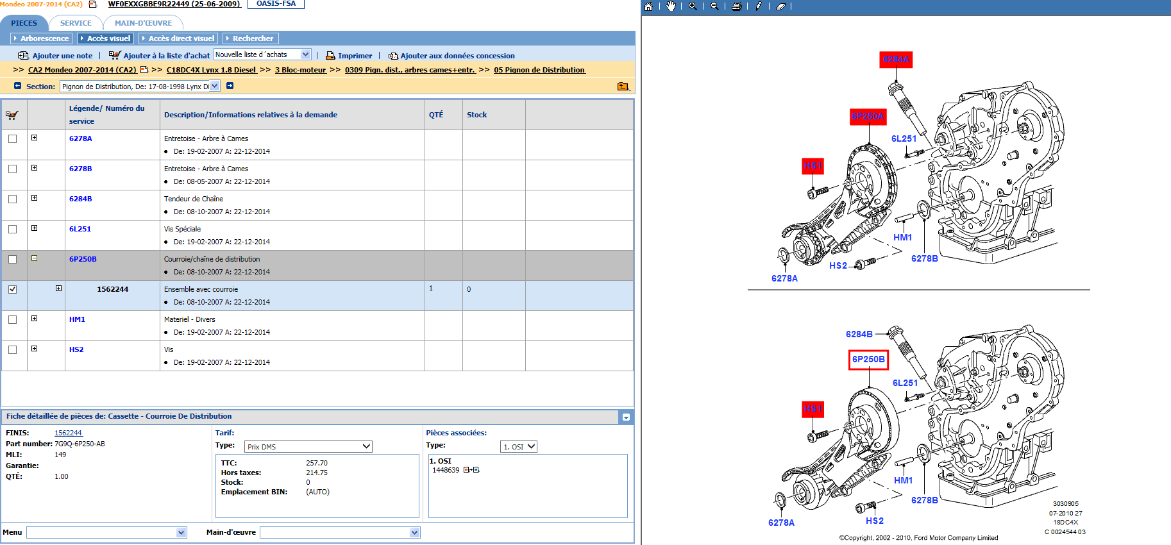Go to next section arrow
This screenshot has width=1171, height=545.
230,86
